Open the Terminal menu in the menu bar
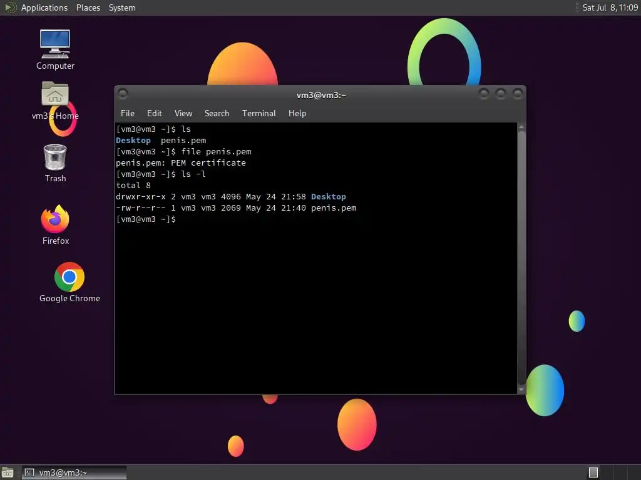This screenshot has height=480, width=641. click(259, 113)
